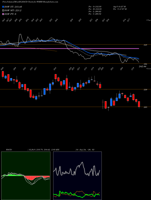
Task: Click the 209 candlestick axis label
Action: (146, 107)
